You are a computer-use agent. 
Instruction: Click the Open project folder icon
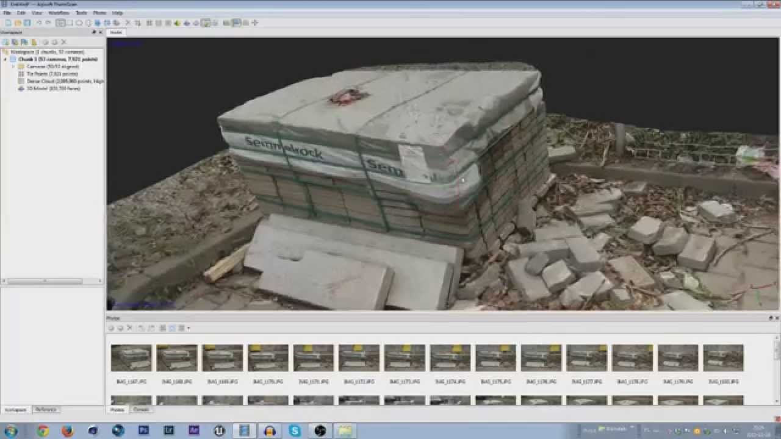[x=18, y=23]
